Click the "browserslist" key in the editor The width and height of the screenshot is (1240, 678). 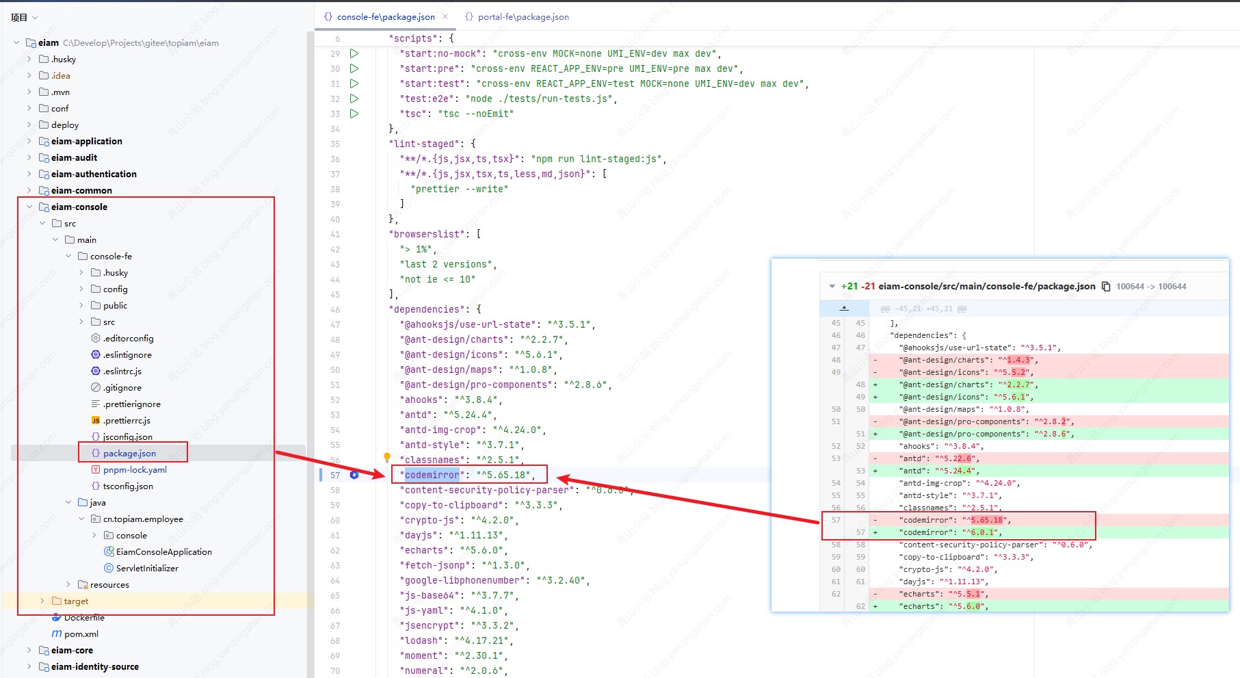[427, 234]
